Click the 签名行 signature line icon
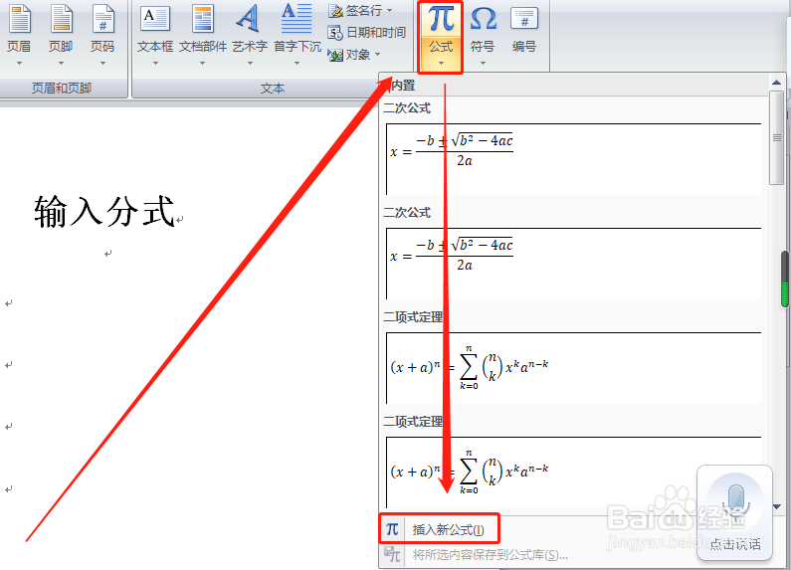 pyautogui.click(x=335, y=10)
